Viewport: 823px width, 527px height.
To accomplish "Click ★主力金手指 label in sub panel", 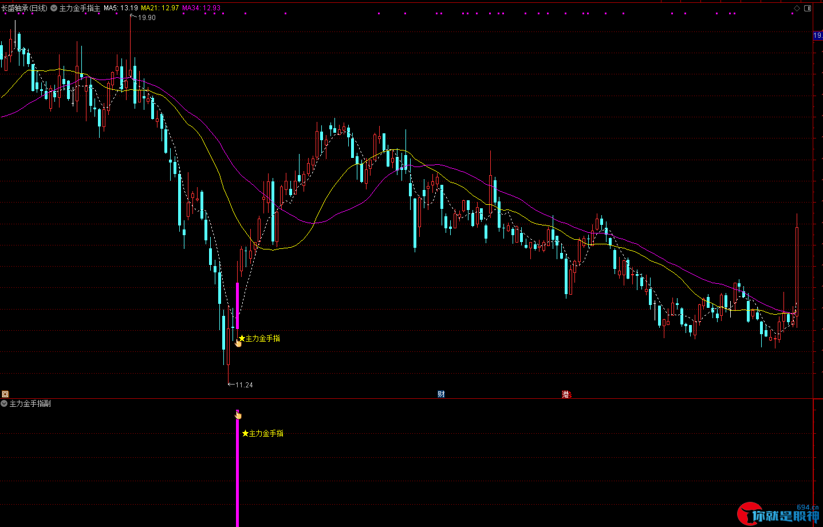I will pyautogui.click(x=263, y=434).
